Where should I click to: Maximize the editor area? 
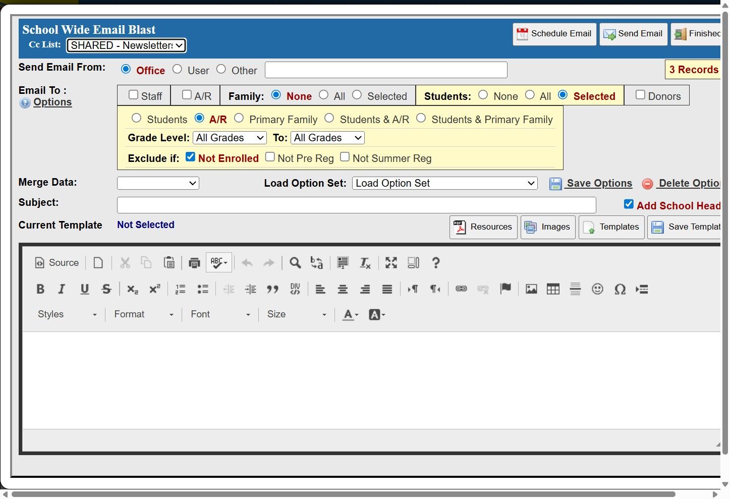(x=391, y=263)
